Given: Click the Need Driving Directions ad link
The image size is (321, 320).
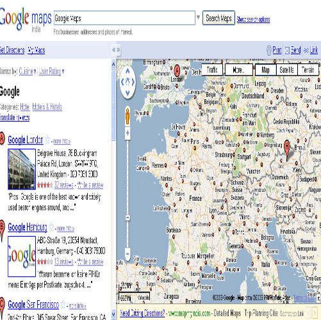Looking at the screenshot, I should (x=142, y=313).
